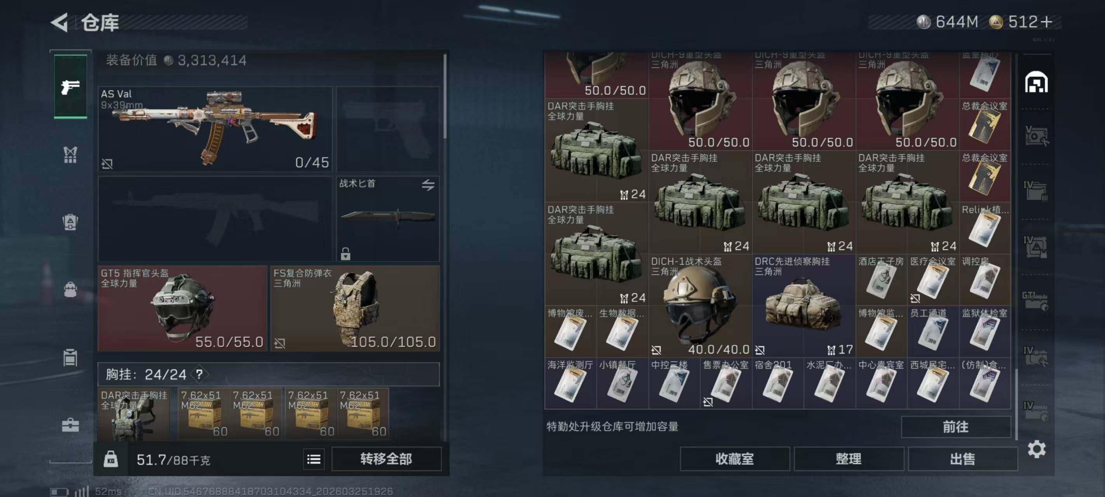
Task: Go back using the arrow beside 仓库
Action: click(60, 22)
